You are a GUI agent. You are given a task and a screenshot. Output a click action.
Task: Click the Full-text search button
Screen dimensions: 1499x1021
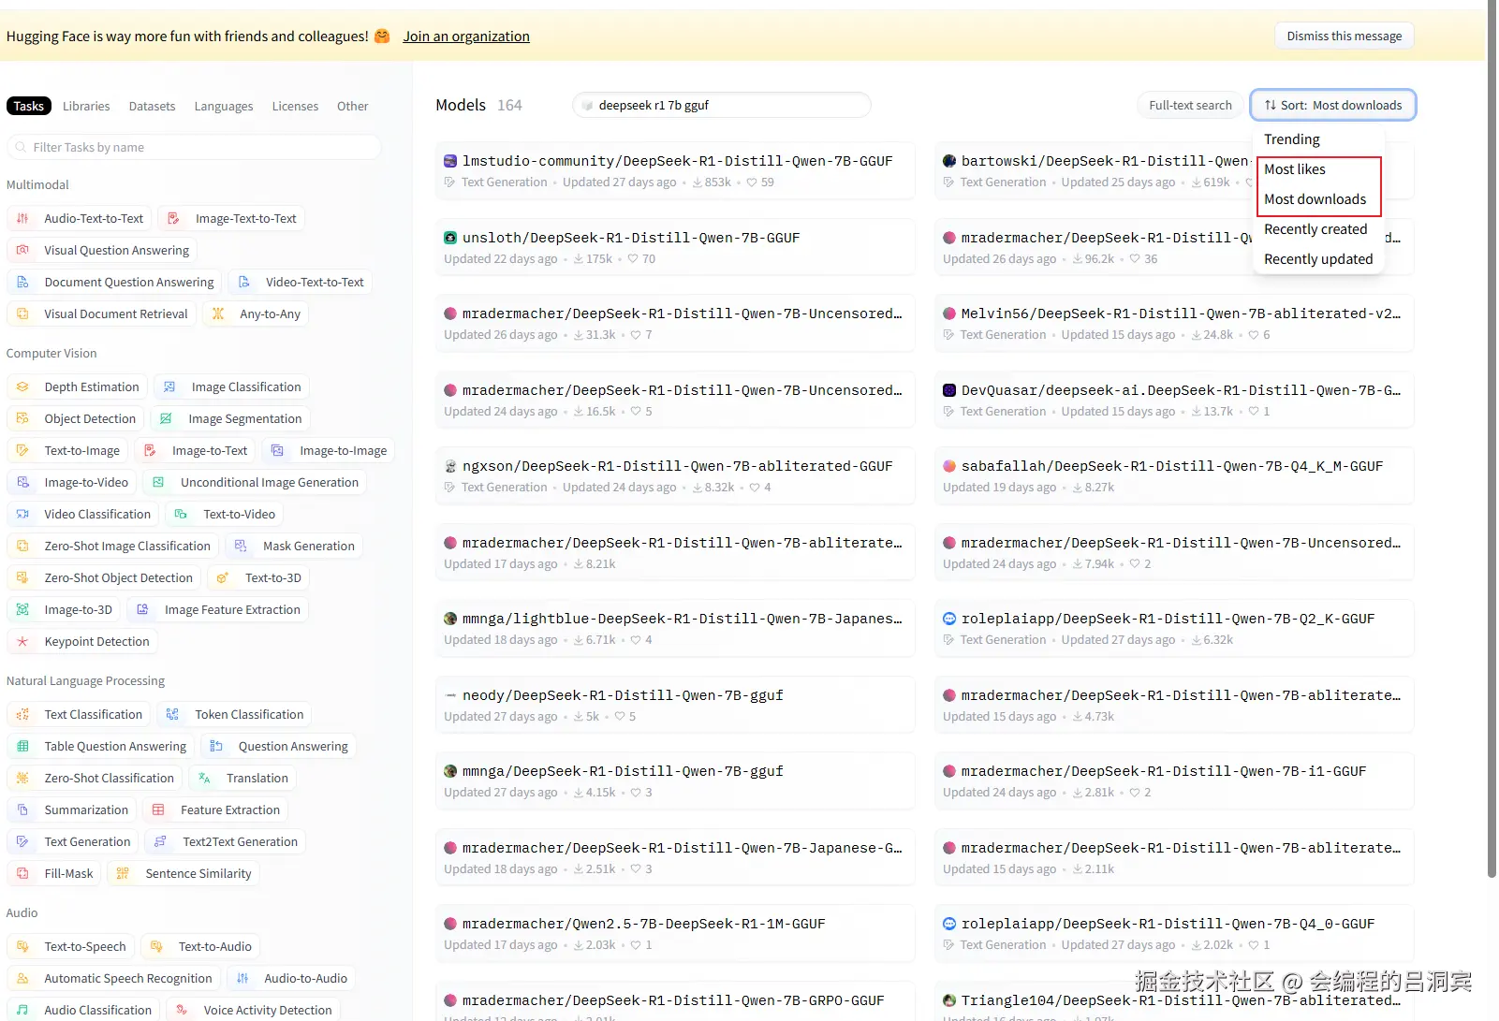[1190, 106]
